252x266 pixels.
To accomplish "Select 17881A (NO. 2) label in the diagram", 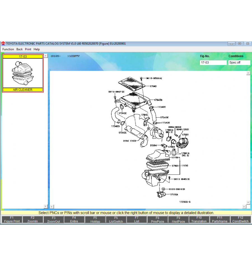I will (185, 154).
